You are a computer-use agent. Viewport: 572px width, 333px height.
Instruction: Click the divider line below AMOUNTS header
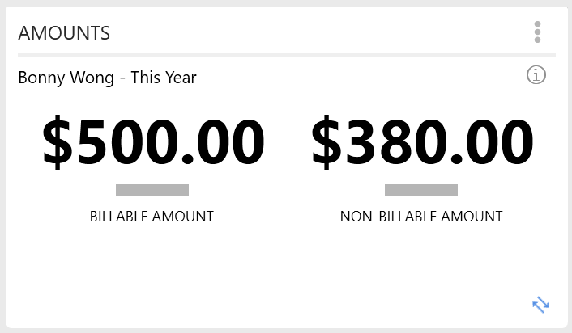(287, 55)
